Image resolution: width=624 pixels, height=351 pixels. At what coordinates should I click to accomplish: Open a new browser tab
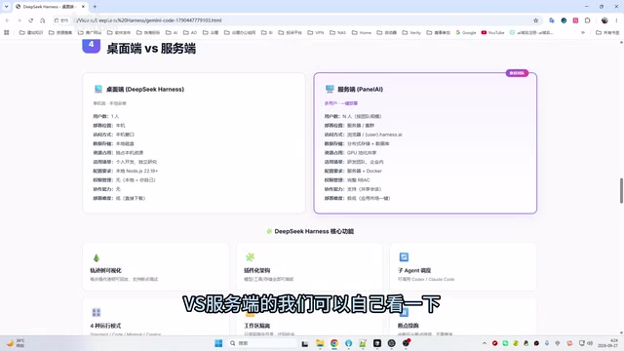coord(95,7)
